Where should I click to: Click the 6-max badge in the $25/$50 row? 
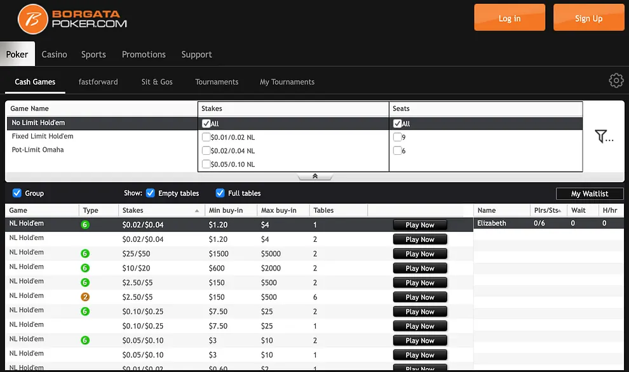pos(85,253)
